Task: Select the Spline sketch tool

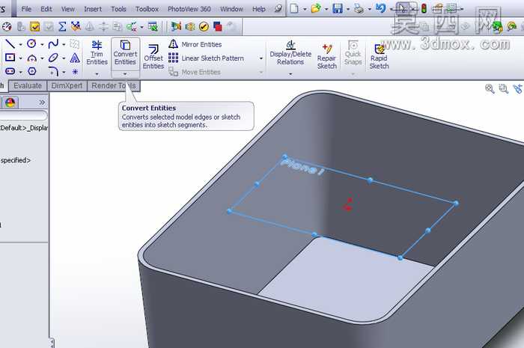Action: click(x=53, y=43)
